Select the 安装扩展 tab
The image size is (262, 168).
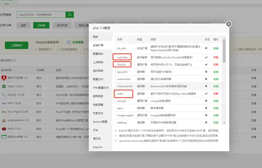[100, 45]
